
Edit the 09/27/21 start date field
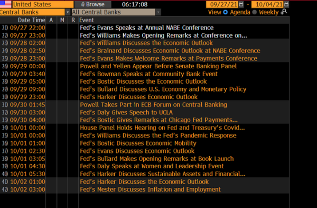[x=222, y=4]
